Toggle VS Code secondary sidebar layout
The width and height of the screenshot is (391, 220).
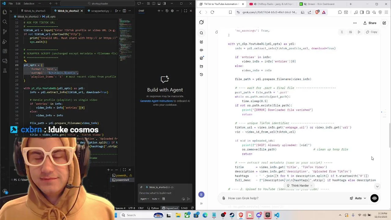point(164,4)
